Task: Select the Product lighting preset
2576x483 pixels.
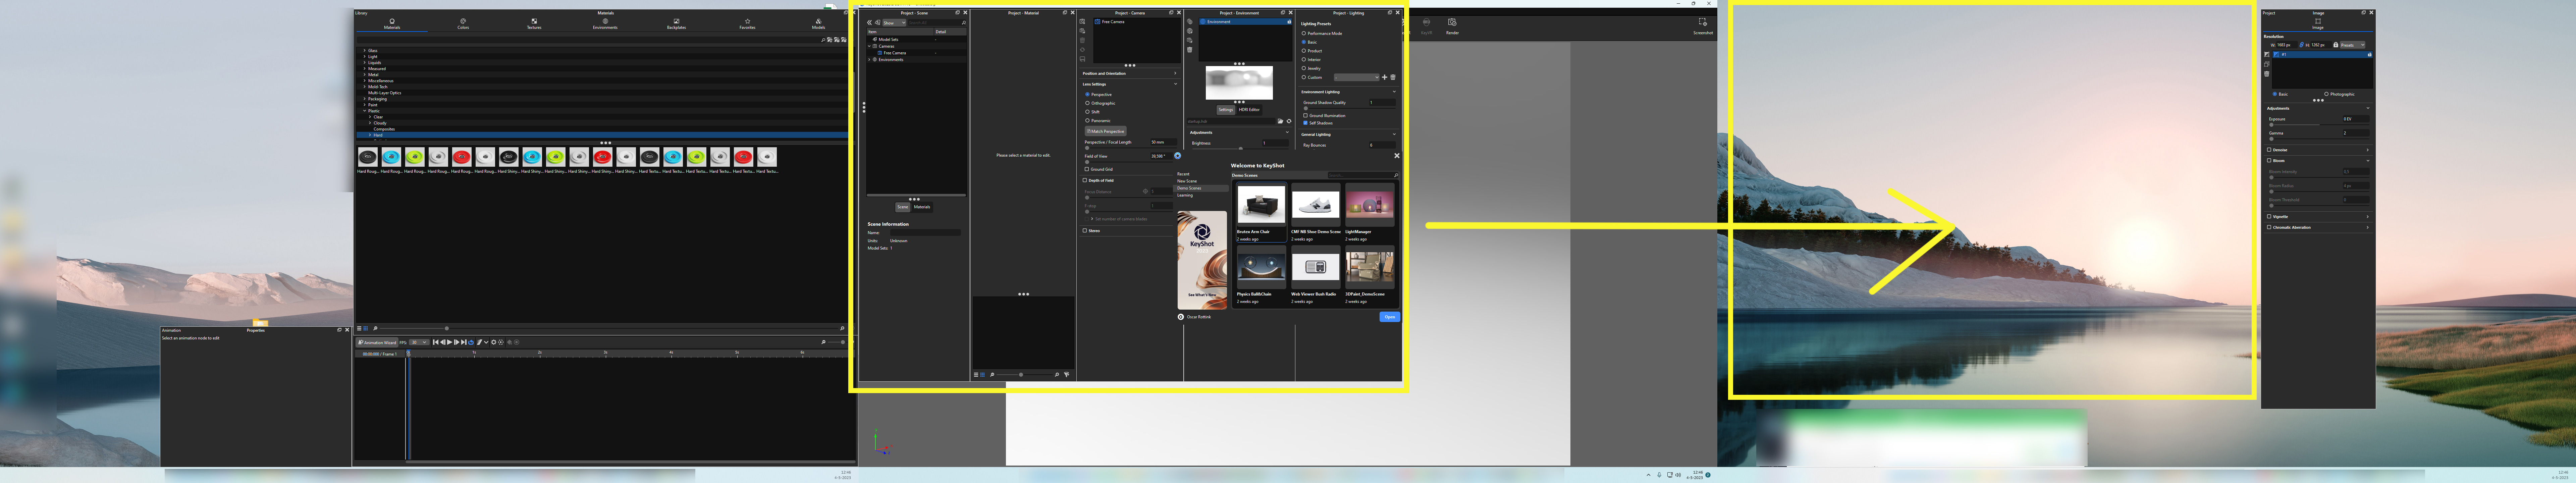Action: click(1304, 51)
